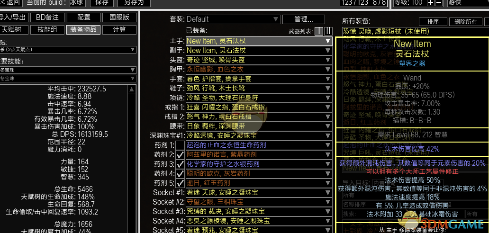Open the 手套 slot dropdown
The width and height of the screenshot is (489, 233).
[x=259, y=79]
